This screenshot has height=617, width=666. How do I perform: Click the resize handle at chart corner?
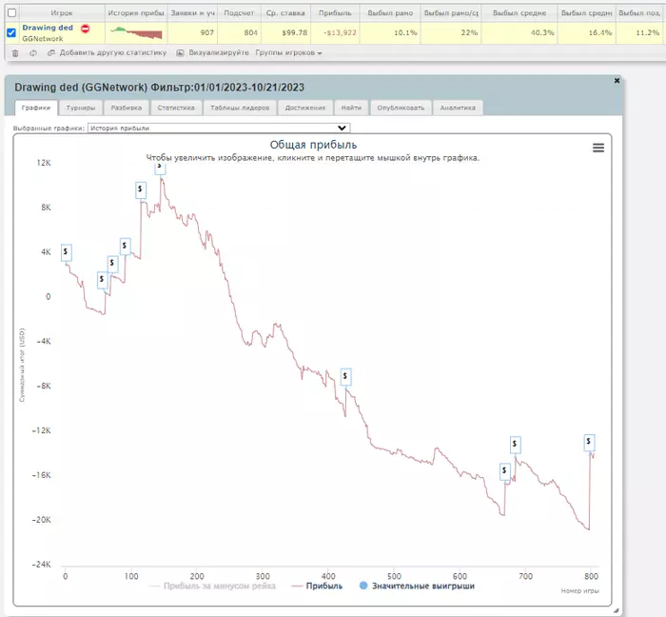pos(617,610)
